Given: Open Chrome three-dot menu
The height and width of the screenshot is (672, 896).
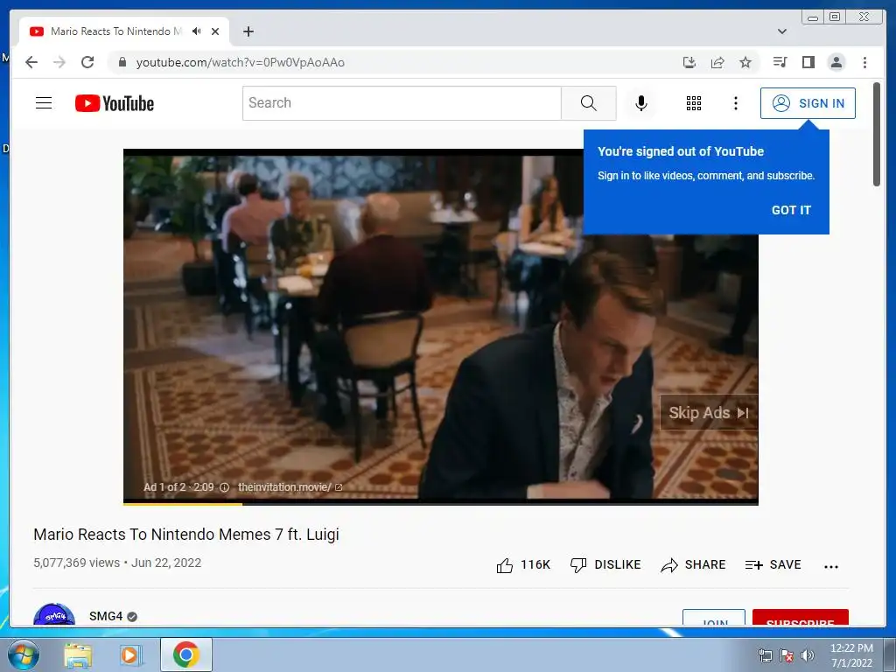Looking at the screenshot, I should [864, 62].
